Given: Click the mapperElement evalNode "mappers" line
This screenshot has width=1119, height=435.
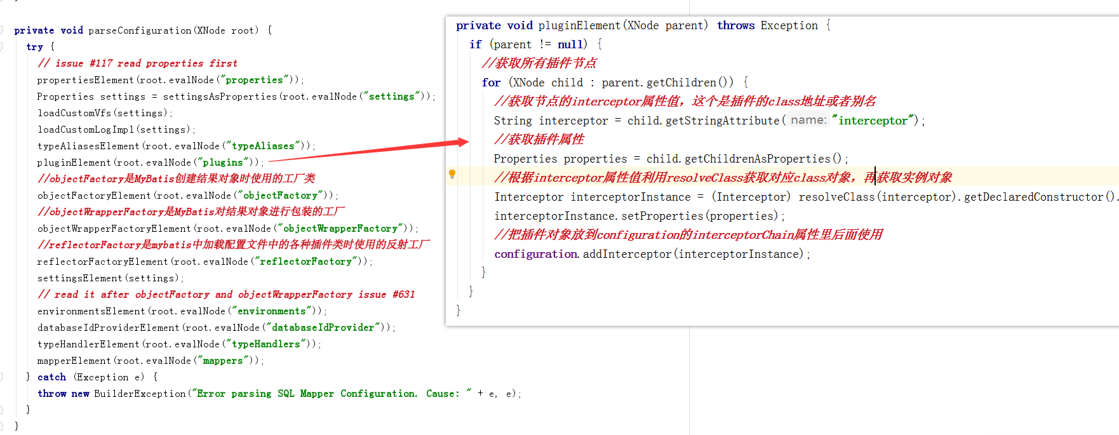Looking at the screenshot, I should [151, 361].
